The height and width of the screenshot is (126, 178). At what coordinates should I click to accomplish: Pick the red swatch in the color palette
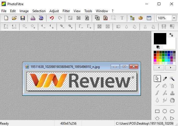click(x=155, y=58)
